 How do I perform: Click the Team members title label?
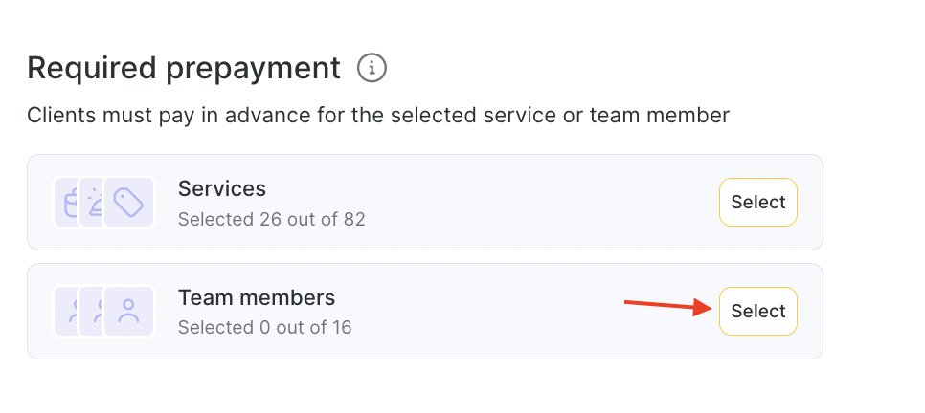[x=256, y=297]
